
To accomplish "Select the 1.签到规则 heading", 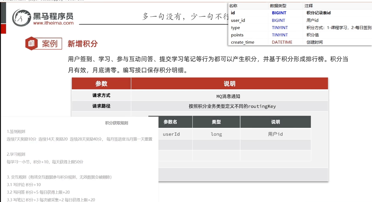I will 16,131.
